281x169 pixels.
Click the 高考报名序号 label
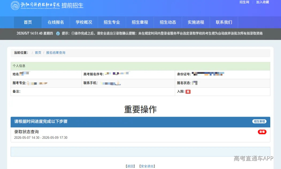click(94, 74)
